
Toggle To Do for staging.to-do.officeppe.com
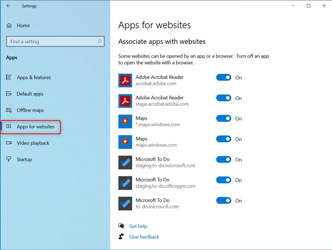[224, 180]
